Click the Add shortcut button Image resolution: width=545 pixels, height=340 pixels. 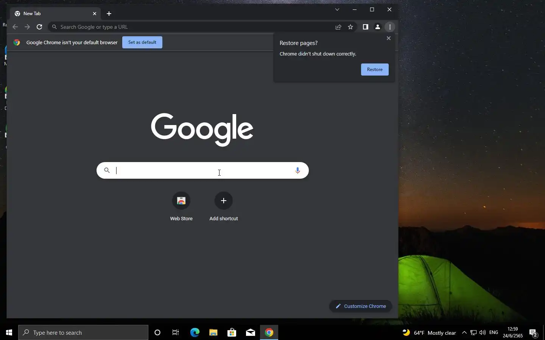pyautogui.click(x=224, y=206)
